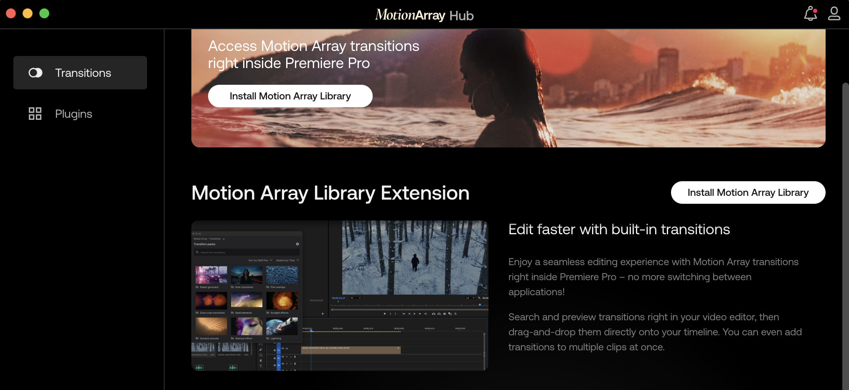Screen dimensions: 849x390
Task: Click the MotionArray Hub logo title
Action: (424, 15)
